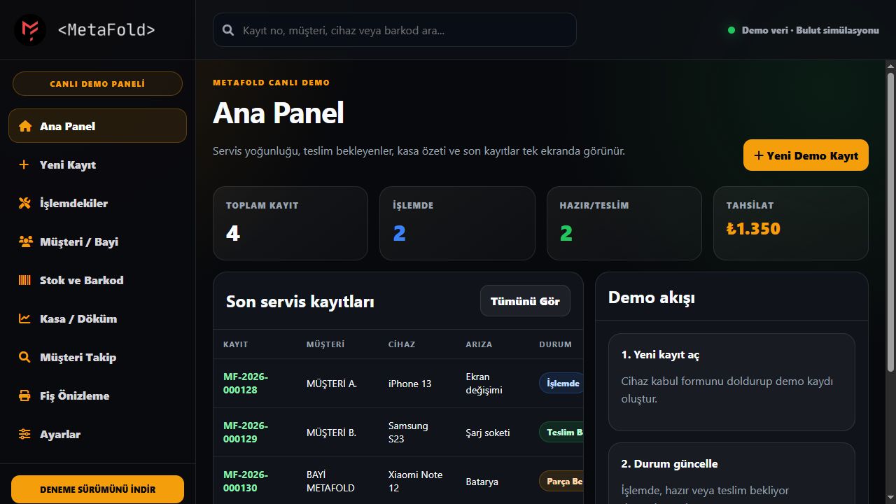The width and height of the screenshot is (896, 504).
Task: Click the MÜŞTERİ column header
Action: (x=325, y=344)
